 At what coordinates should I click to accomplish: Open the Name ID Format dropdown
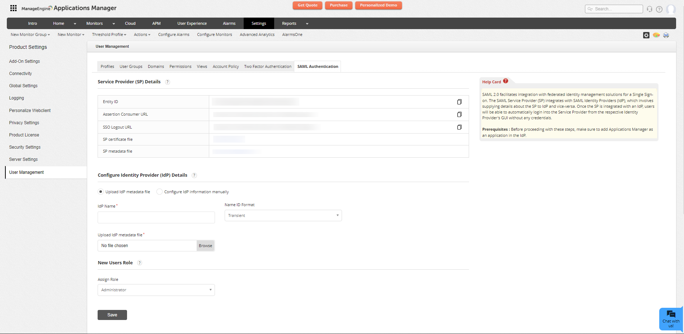point(283,215)
